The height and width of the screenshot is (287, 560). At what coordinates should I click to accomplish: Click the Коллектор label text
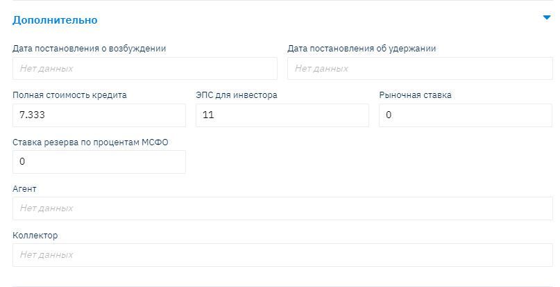click(35, 235)
